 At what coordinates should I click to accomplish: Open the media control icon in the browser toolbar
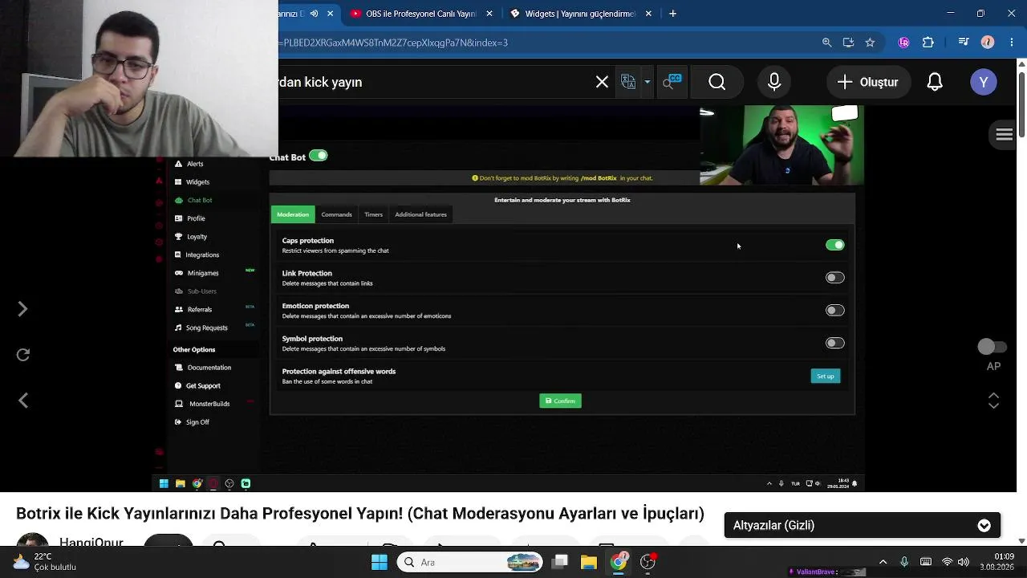click(x=963, y=43)
